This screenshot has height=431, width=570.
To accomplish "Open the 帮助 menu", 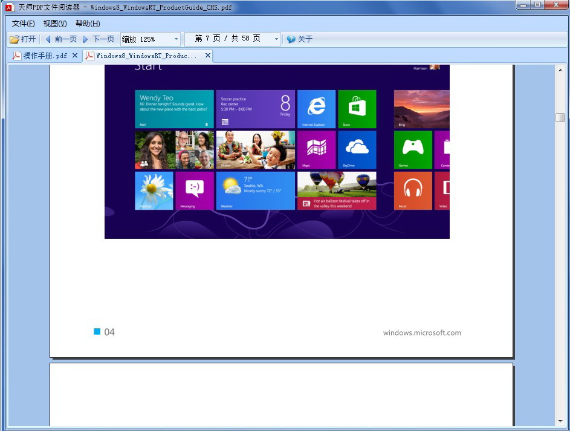I will tap(88, 24).
